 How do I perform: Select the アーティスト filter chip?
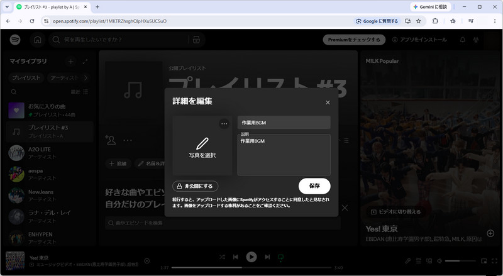click(64, 78)
